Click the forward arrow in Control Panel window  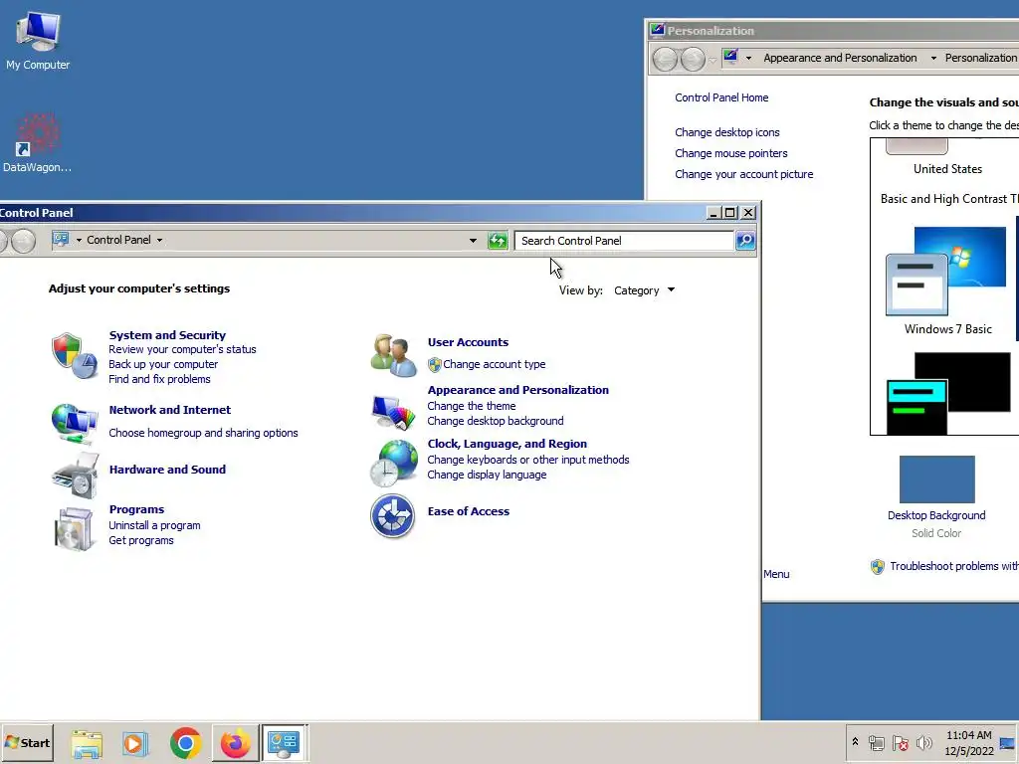point(24,241)
